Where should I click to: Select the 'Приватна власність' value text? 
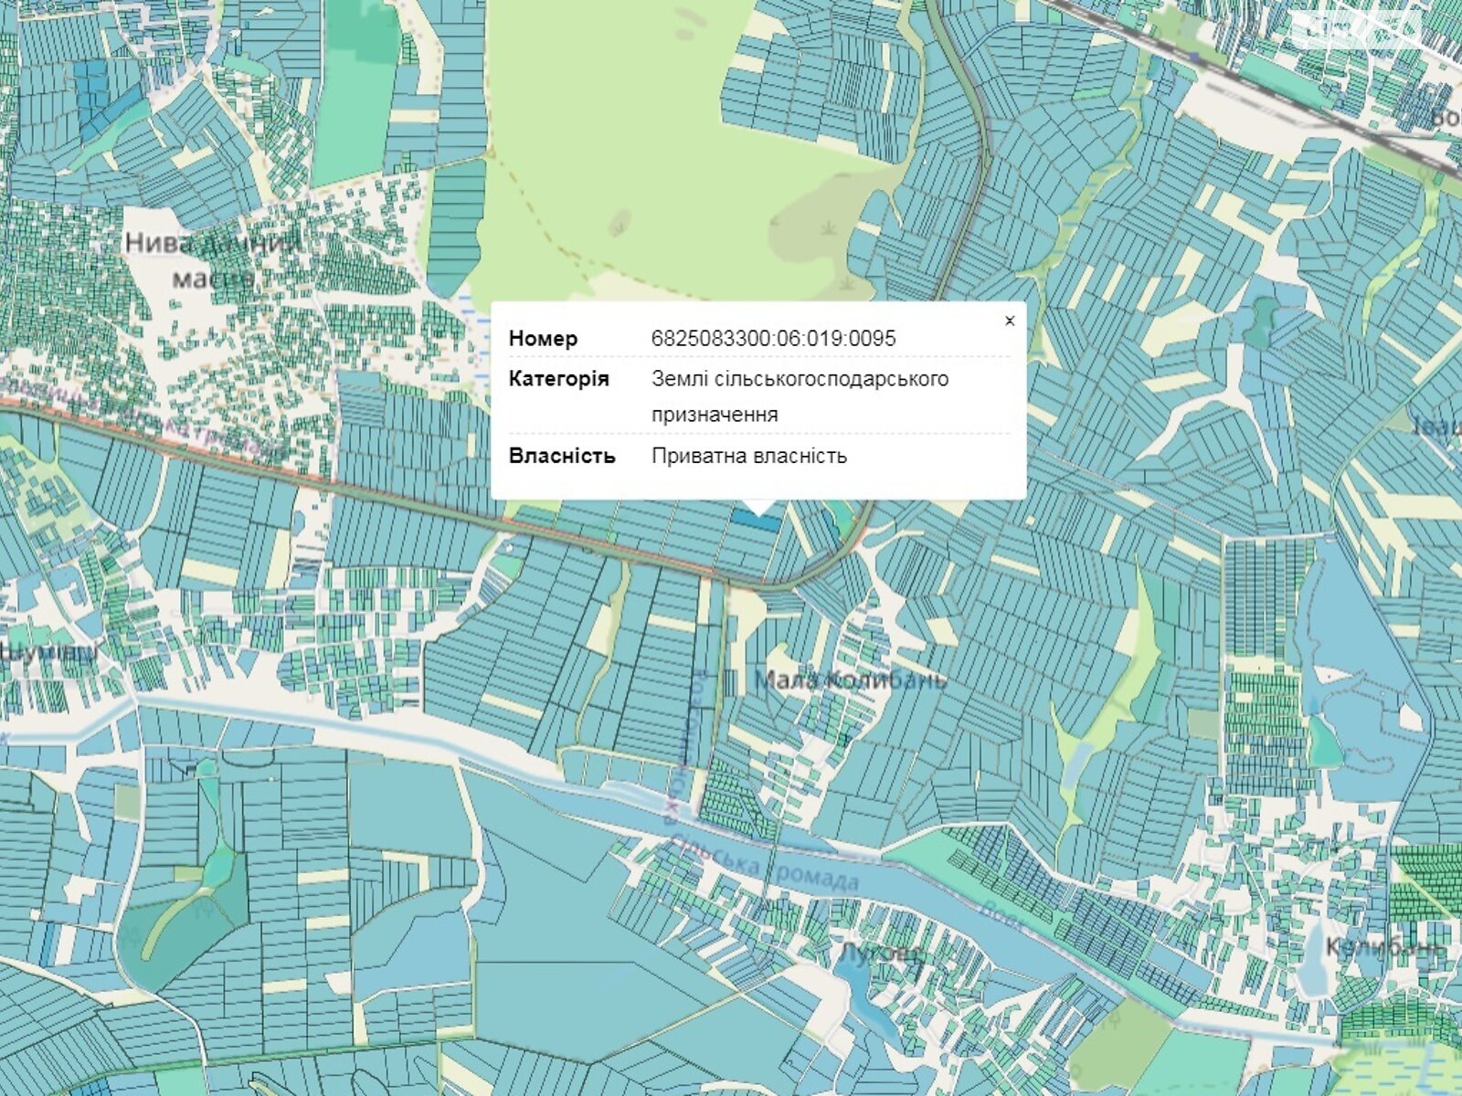[x=748, y=456]
